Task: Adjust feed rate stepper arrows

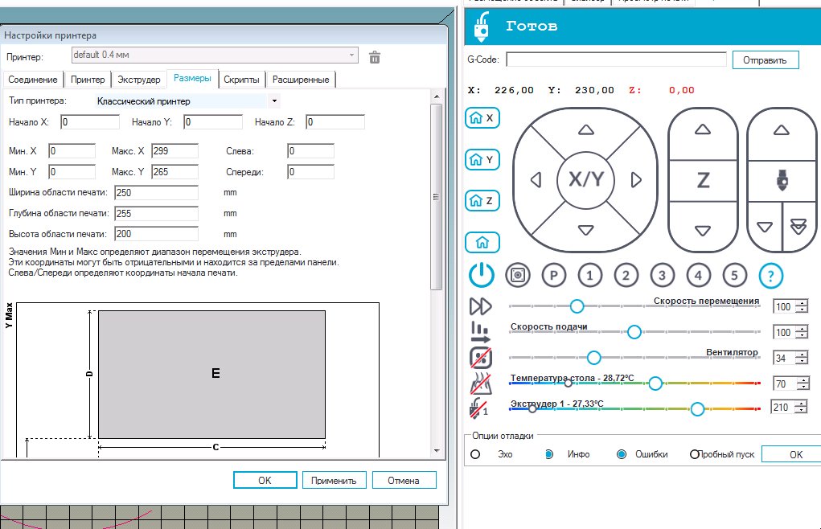Action: point(802,332)
